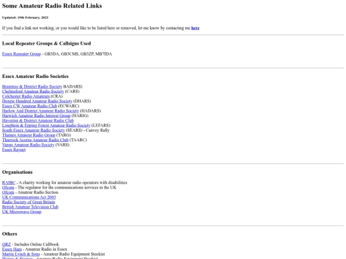Open Braintree & District Radio Society link
This screenshot has height=259, width=346.
(x=32, y=86)
